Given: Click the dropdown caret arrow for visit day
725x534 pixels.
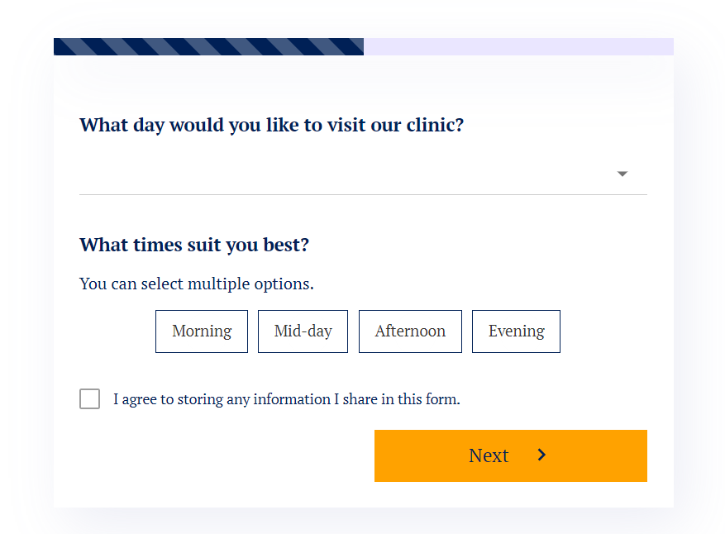Looking at the screenshot, I should [x=622, y=174].
